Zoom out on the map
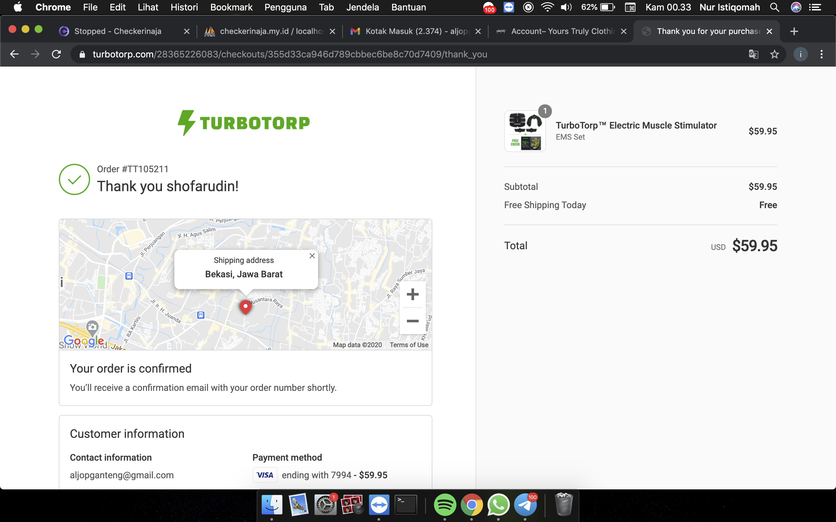 [412, 321]
